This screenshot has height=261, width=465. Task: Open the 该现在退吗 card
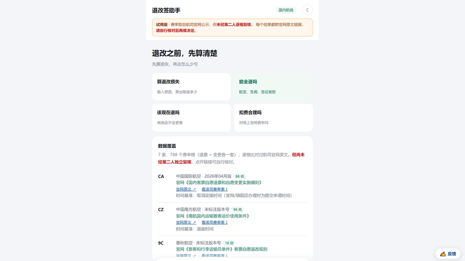[191, 118]
